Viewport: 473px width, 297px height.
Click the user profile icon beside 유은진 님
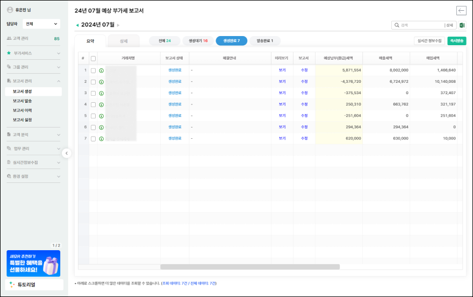(10, 10)
